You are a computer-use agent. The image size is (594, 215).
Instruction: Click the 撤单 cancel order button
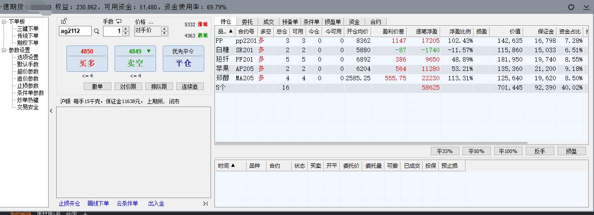point(97,87)
